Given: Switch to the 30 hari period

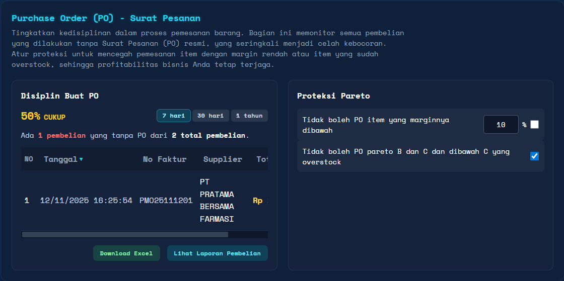Looking at the screenshot, I should (210, 116).
